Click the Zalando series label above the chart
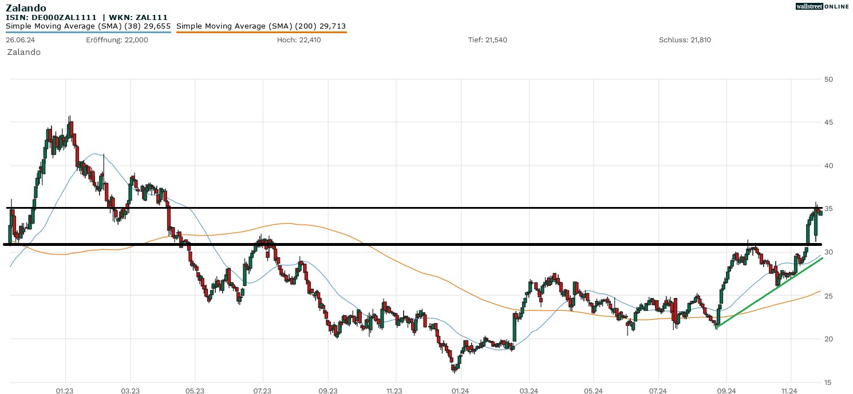The height and width of the screenshot is (394, 853). 23,52
